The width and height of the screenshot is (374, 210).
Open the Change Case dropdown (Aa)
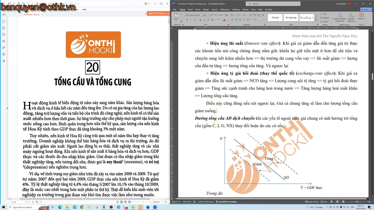[x=221, y=15]
